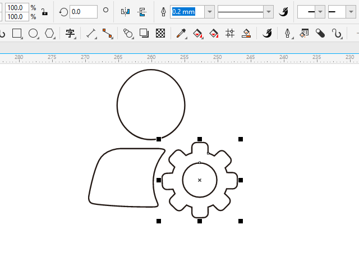Activate the Text tool
Viewport: 359px width, 261px height.
pyautogui.click(x=70, y=34)
